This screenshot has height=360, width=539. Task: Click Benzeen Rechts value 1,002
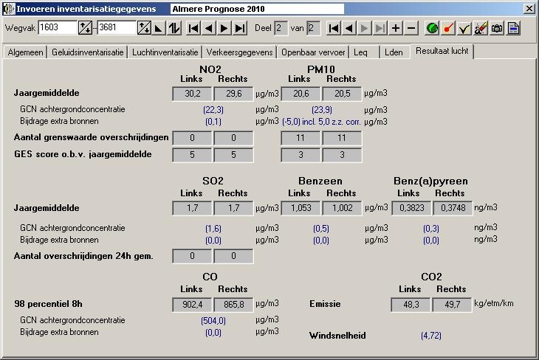[342, 208]
